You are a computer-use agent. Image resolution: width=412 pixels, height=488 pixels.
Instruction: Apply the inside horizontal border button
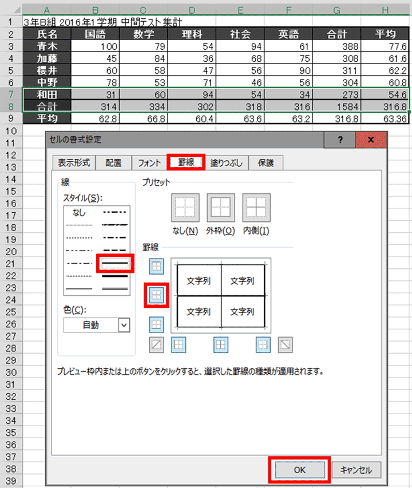coord(156,295)
